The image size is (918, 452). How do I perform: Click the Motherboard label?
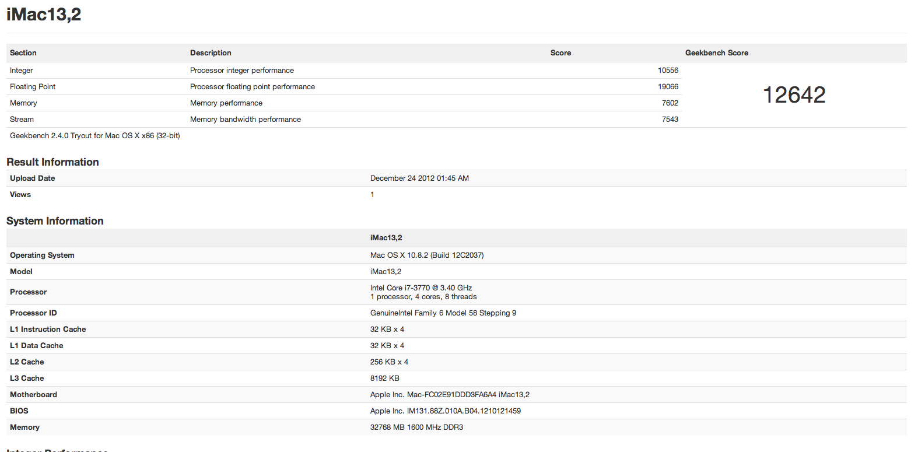pyautogui.click(x=33, y=394)
